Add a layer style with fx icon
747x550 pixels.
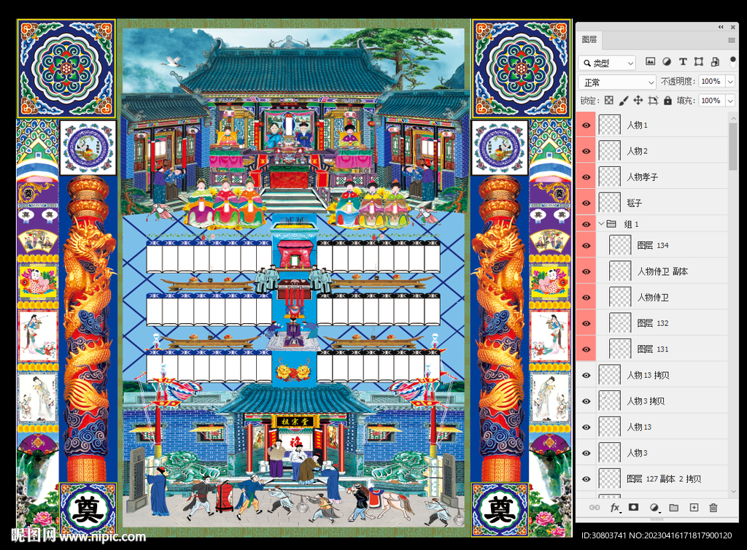coord(615,508)
